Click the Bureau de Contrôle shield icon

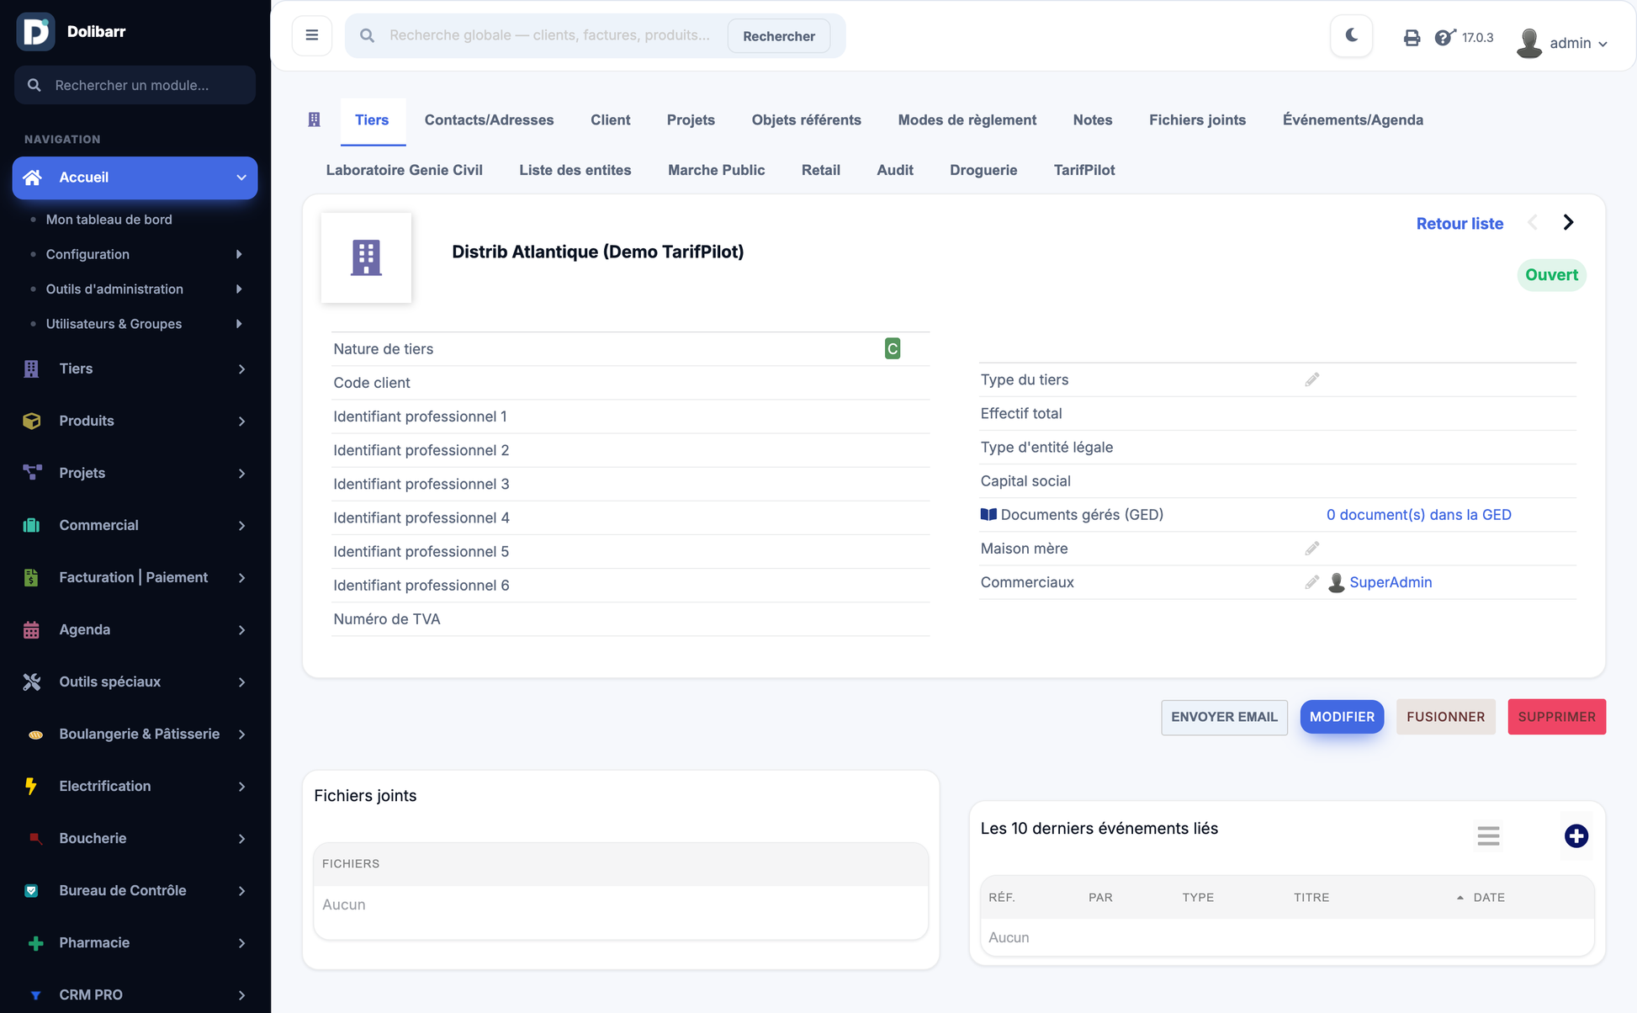(31, 890)
